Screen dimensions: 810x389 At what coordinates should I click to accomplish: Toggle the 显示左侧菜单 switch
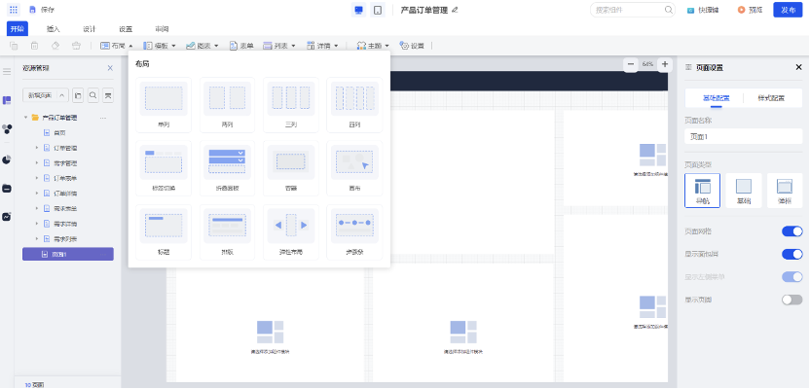point(792,277)
